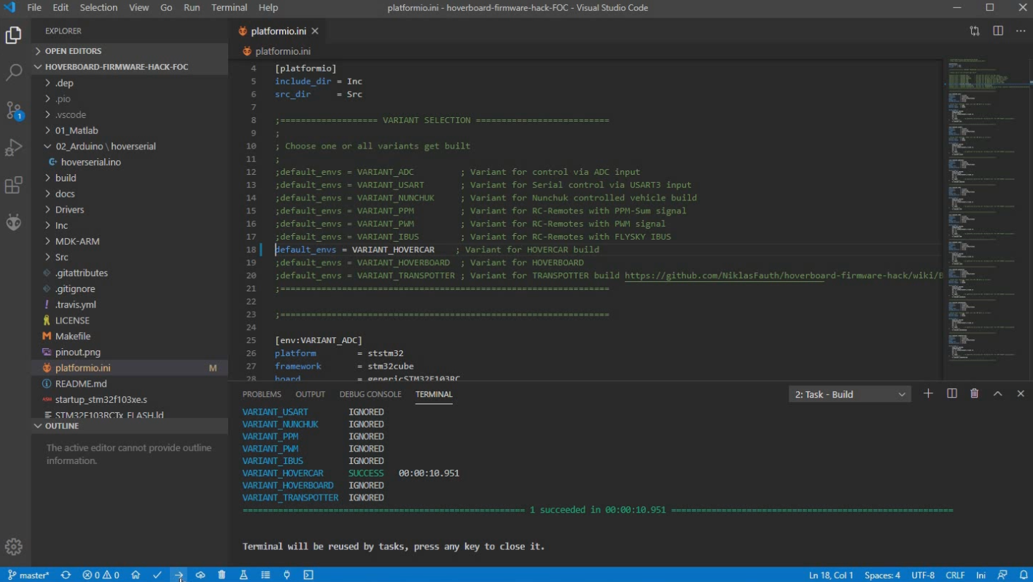Click the Ini language mode indicator

coord(981,575)
